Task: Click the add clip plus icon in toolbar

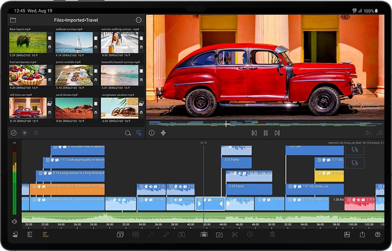Action: click(x=120, y=235)
